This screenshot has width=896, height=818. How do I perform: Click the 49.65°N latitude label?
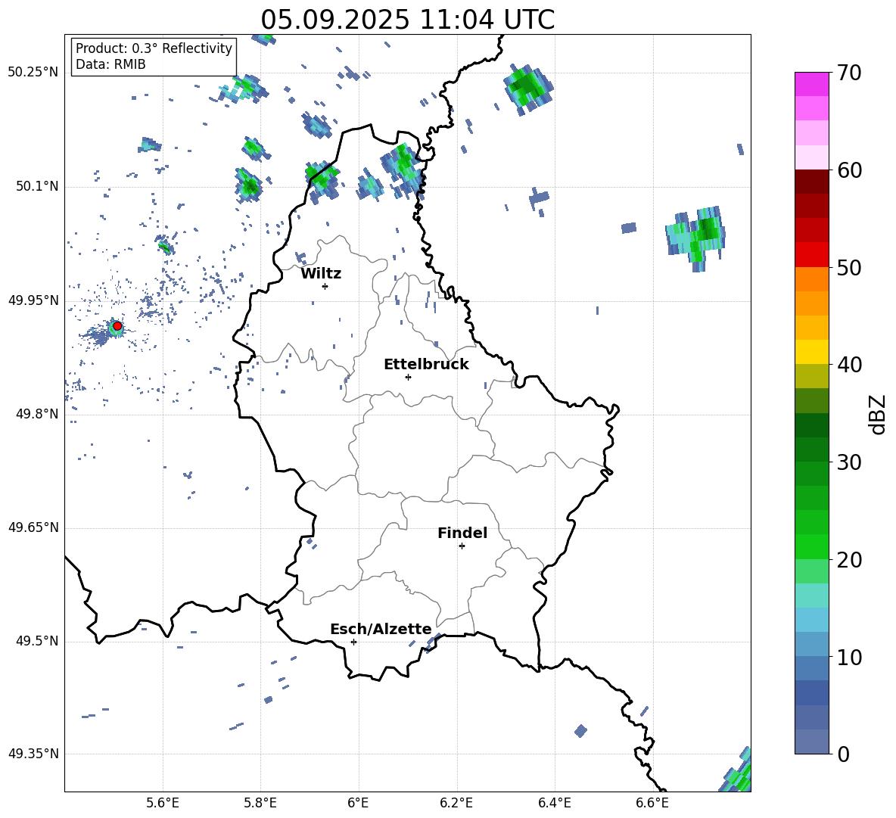33,527
